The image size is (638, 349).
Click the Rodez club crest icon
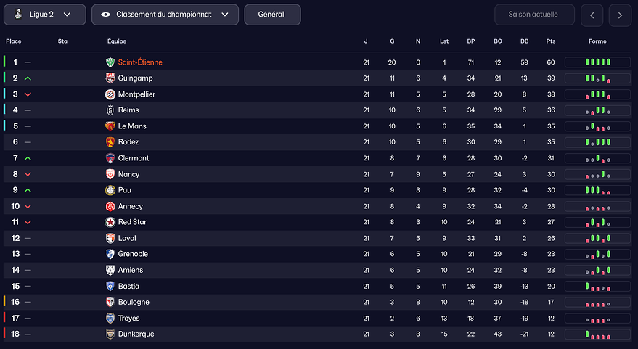coord(110,142)
